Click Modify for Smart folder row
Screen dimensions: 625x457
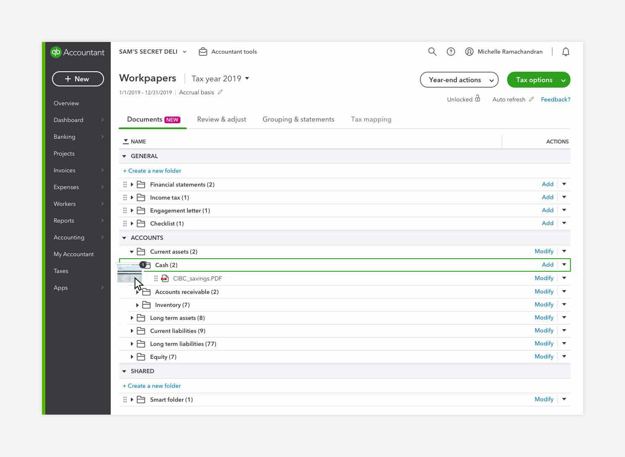click(x=544, y=399)
